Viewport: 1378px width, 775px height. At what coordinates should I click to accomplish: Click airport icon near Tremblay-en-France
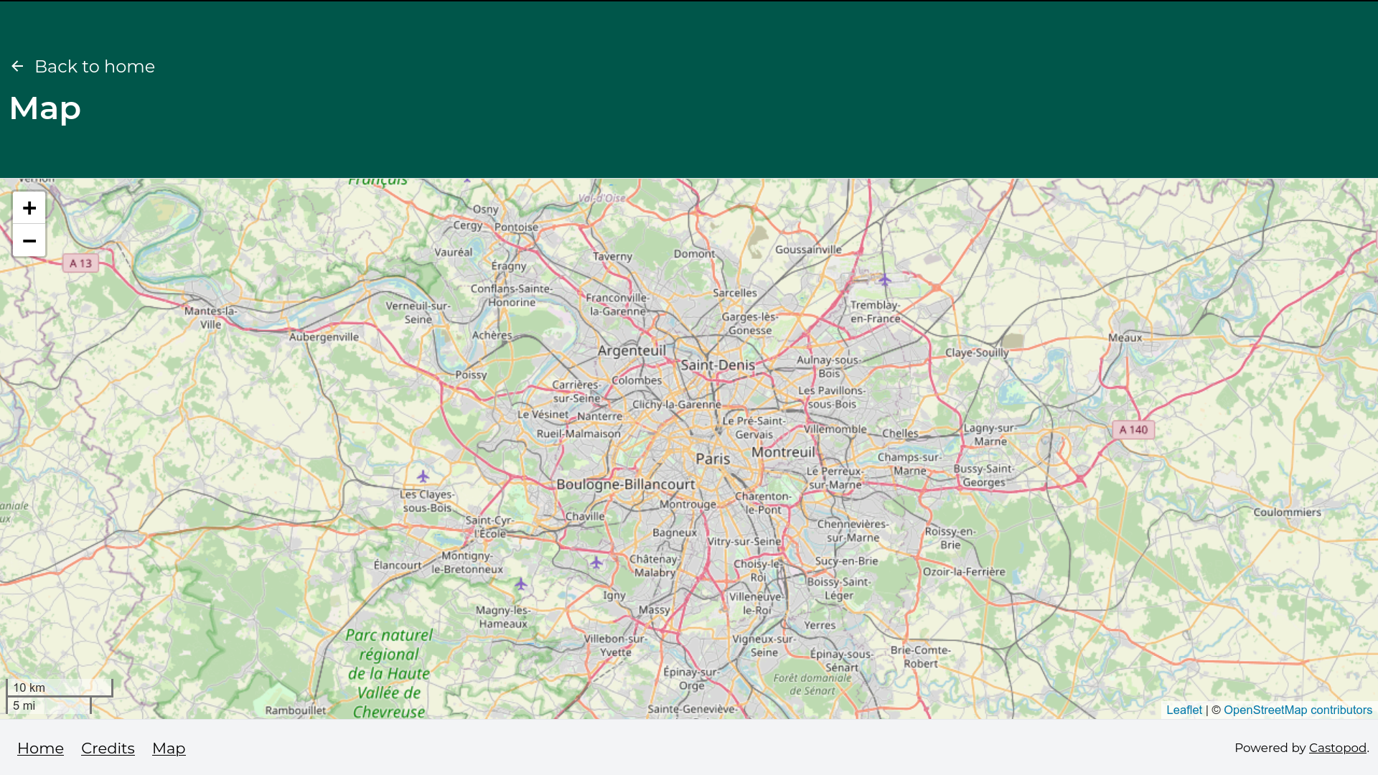point(885,281)
